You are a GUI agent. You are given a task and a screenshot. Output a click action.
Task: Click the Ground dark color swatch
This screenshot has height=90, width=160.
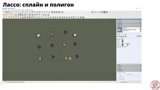[x=122, y=45]
